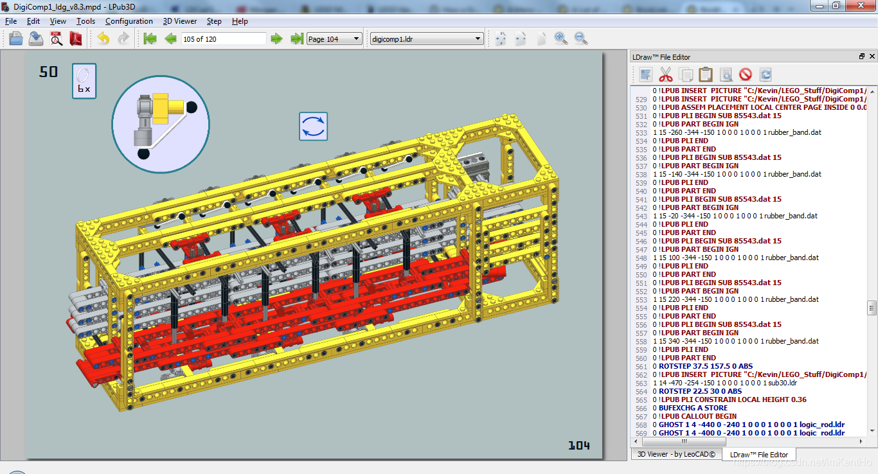Click the grey Redo arrow

123,39
